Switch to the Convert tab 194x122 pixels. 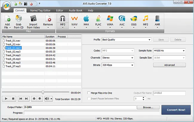point(20,10)
